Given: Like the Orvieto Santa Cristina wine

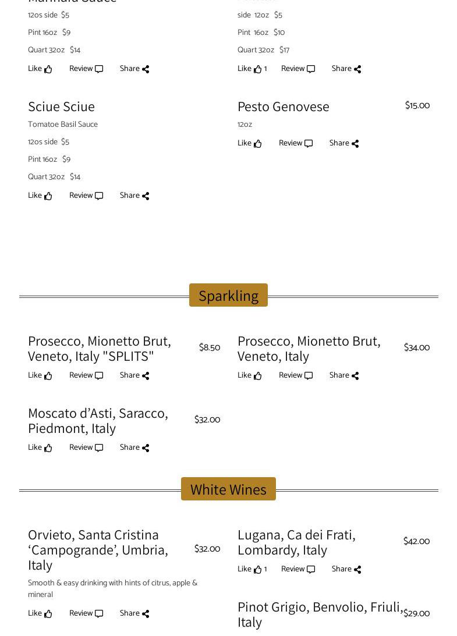Looking at the screenshot, I should [x=40, y=614].
